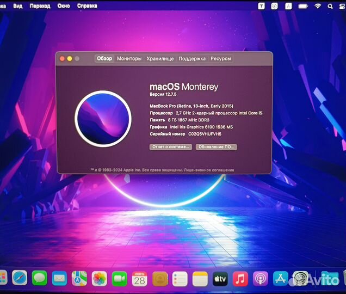
Task: Click memory value '8 ГБ 1867 MHz DDR3'
Action: coord(189,120)
